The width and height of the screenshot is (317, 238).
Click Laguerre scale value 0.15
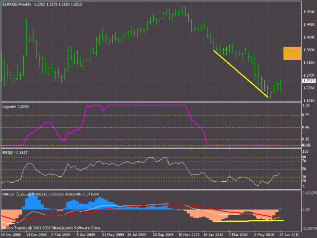click(x=306, y=139)
